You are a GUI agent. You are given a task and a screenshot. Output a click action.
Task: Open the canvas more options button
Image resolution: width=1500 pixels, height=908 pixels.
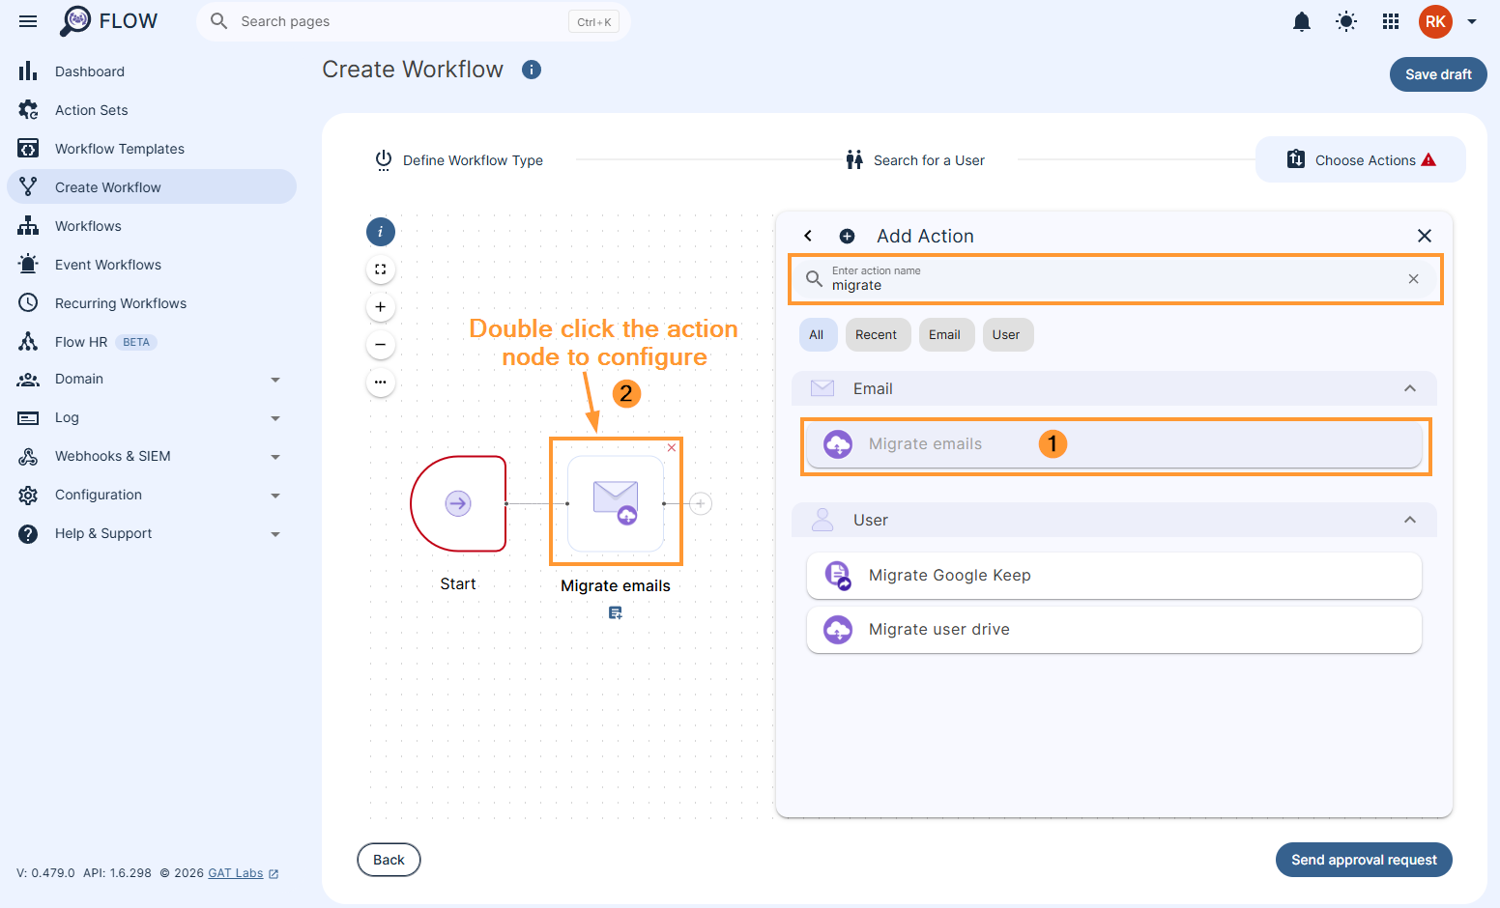[x=381, y=382]
